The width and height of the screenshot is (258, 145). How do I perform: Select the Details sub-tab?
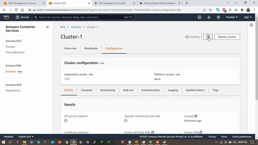[x=69, y=90]
